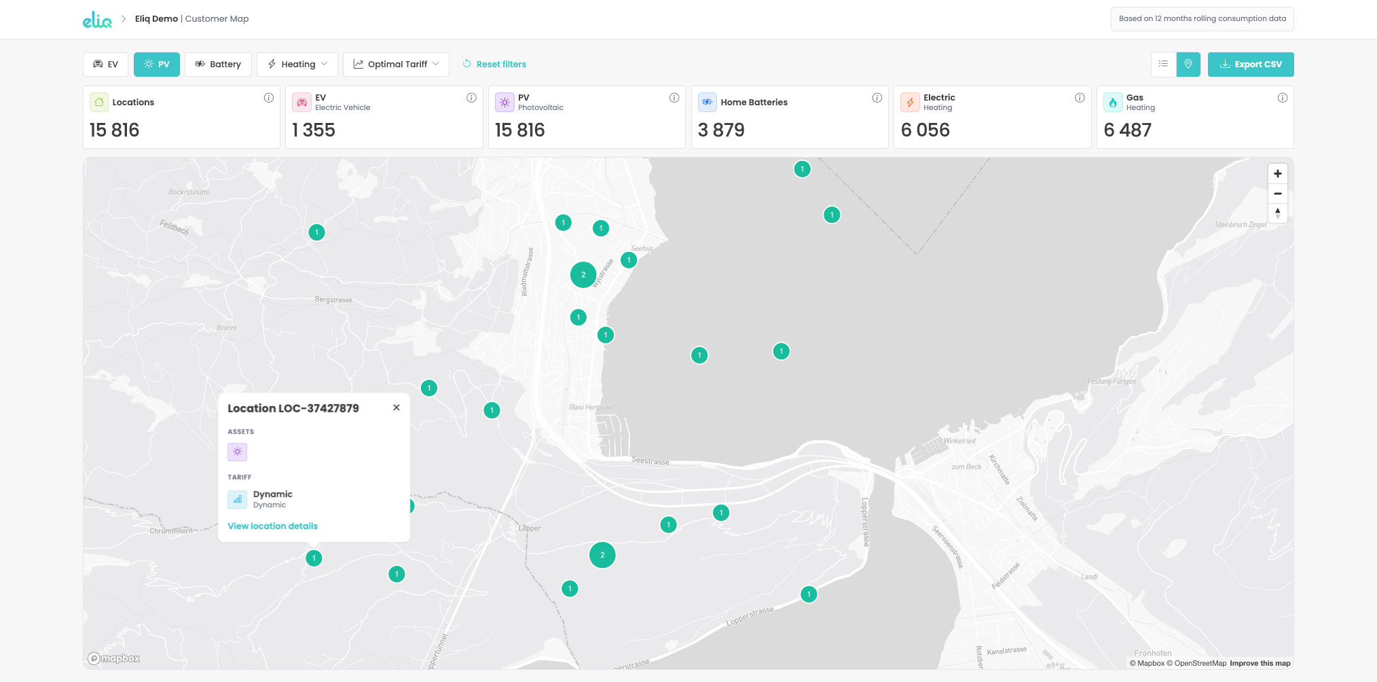Switch to list view
This screenshot has width=1377, height=682.
1163,65
